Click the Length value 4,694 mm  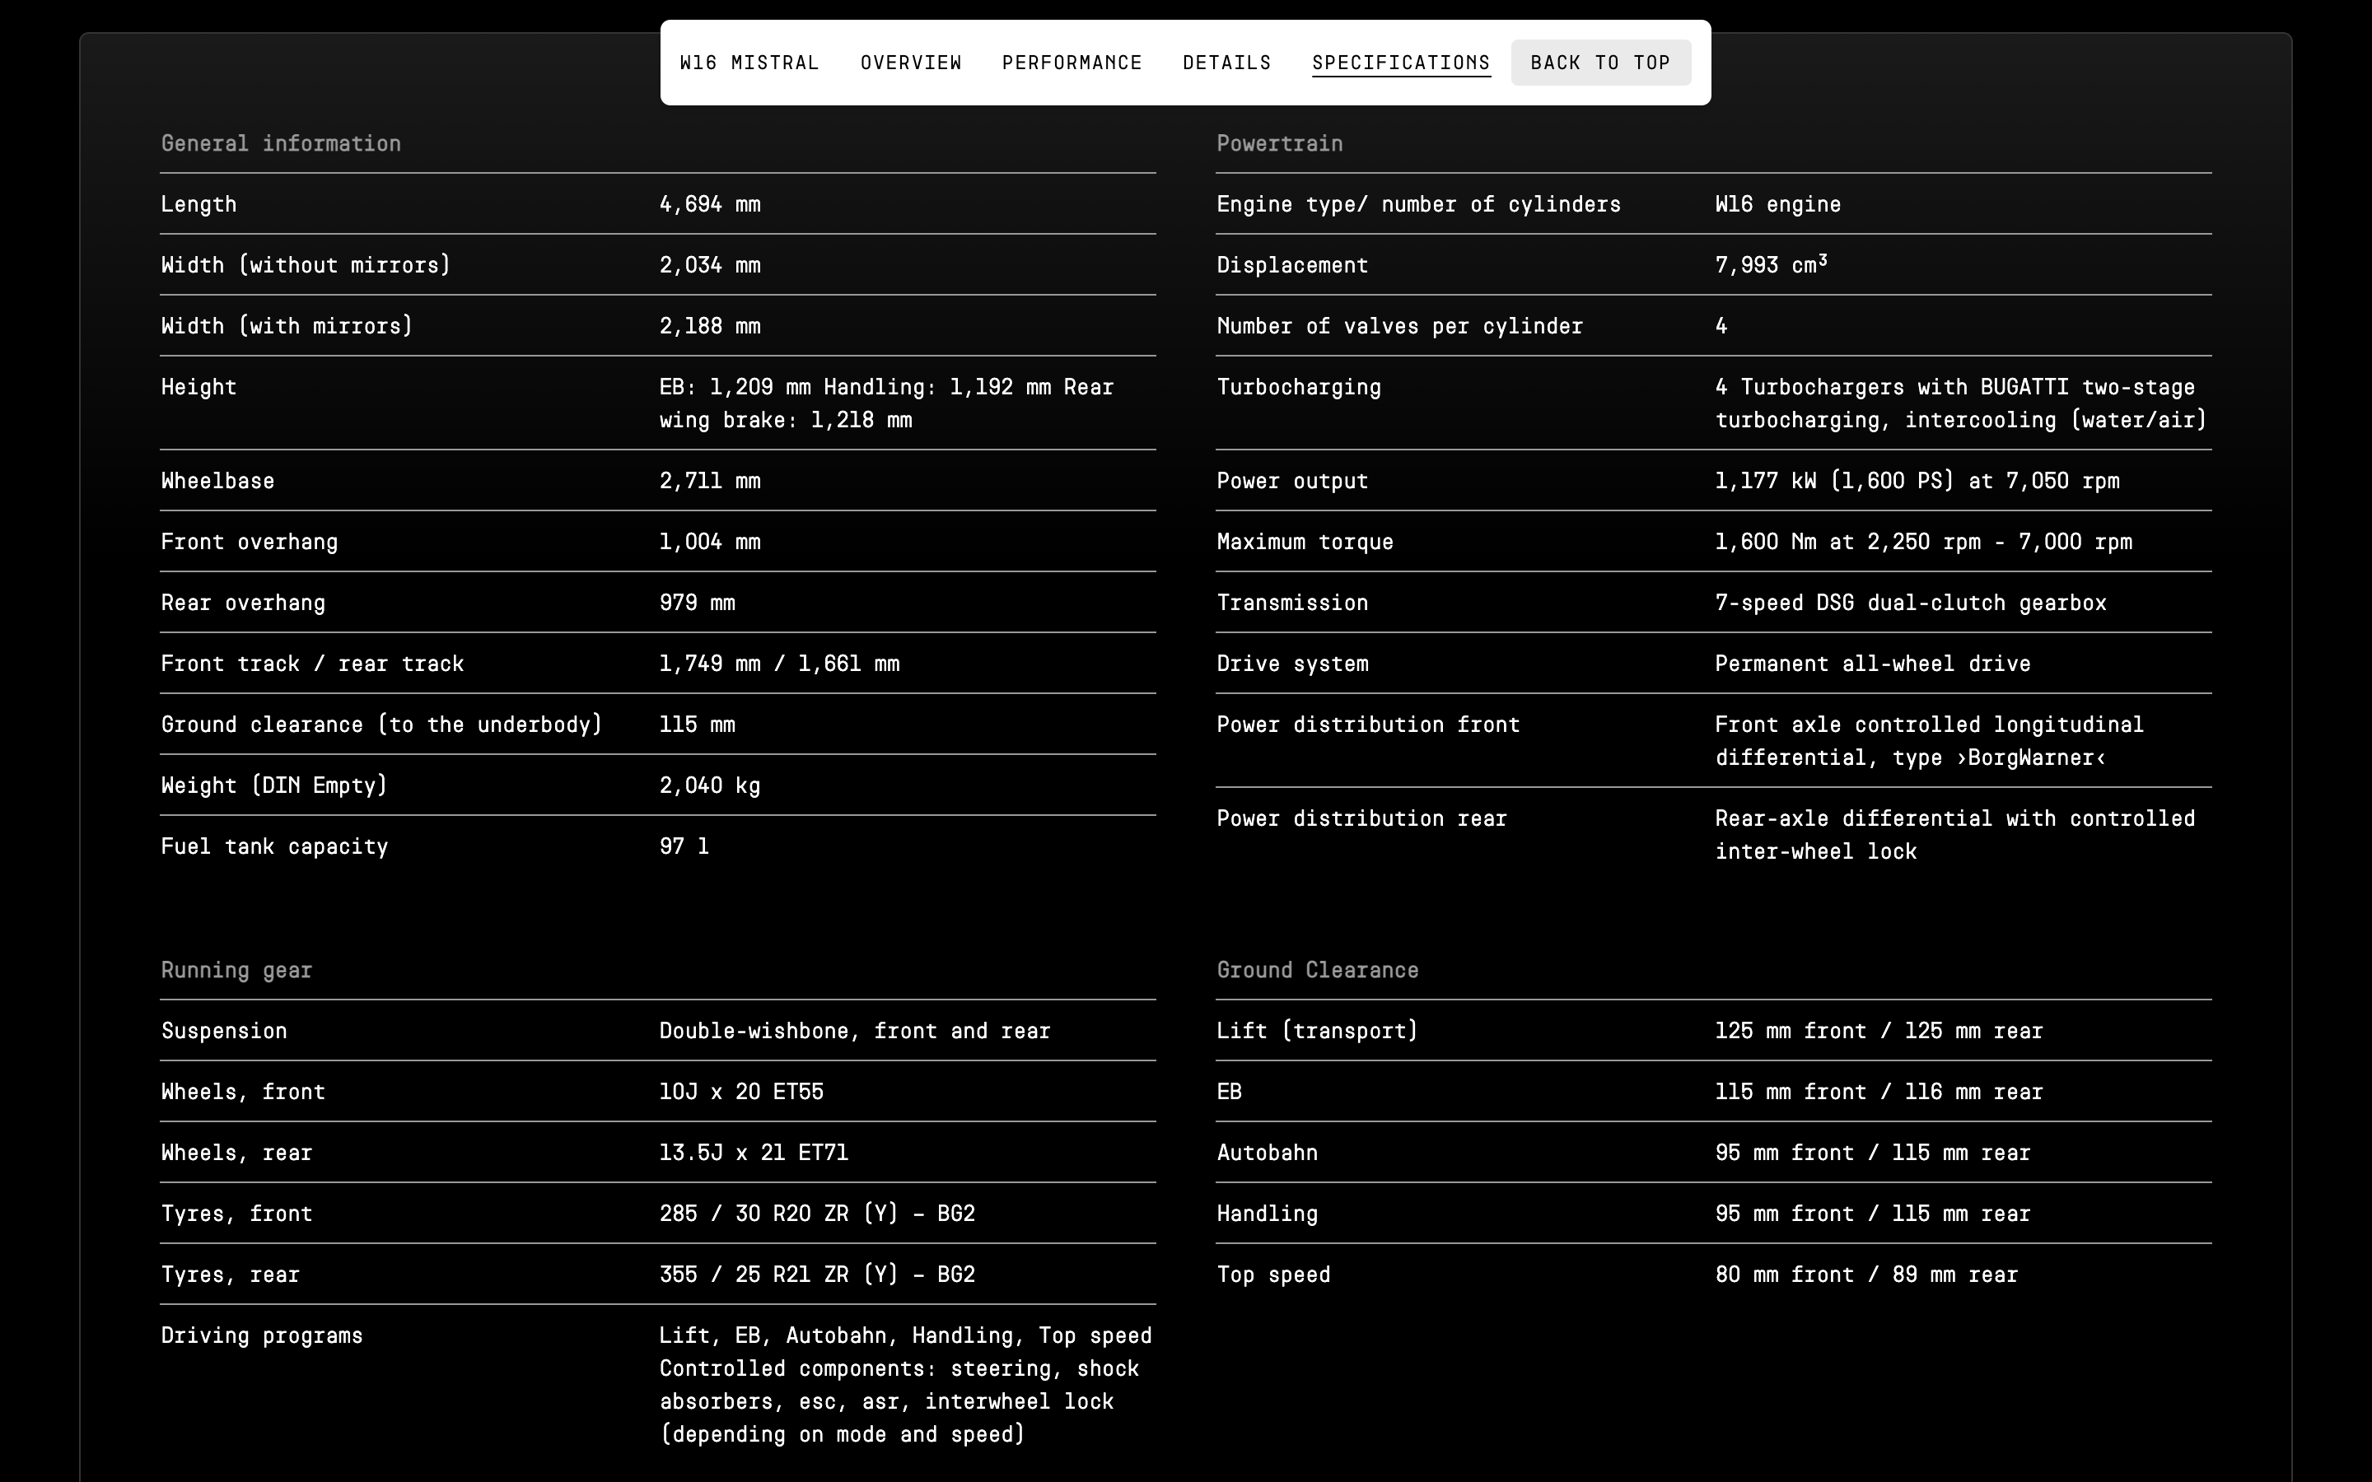coord(710,204)
